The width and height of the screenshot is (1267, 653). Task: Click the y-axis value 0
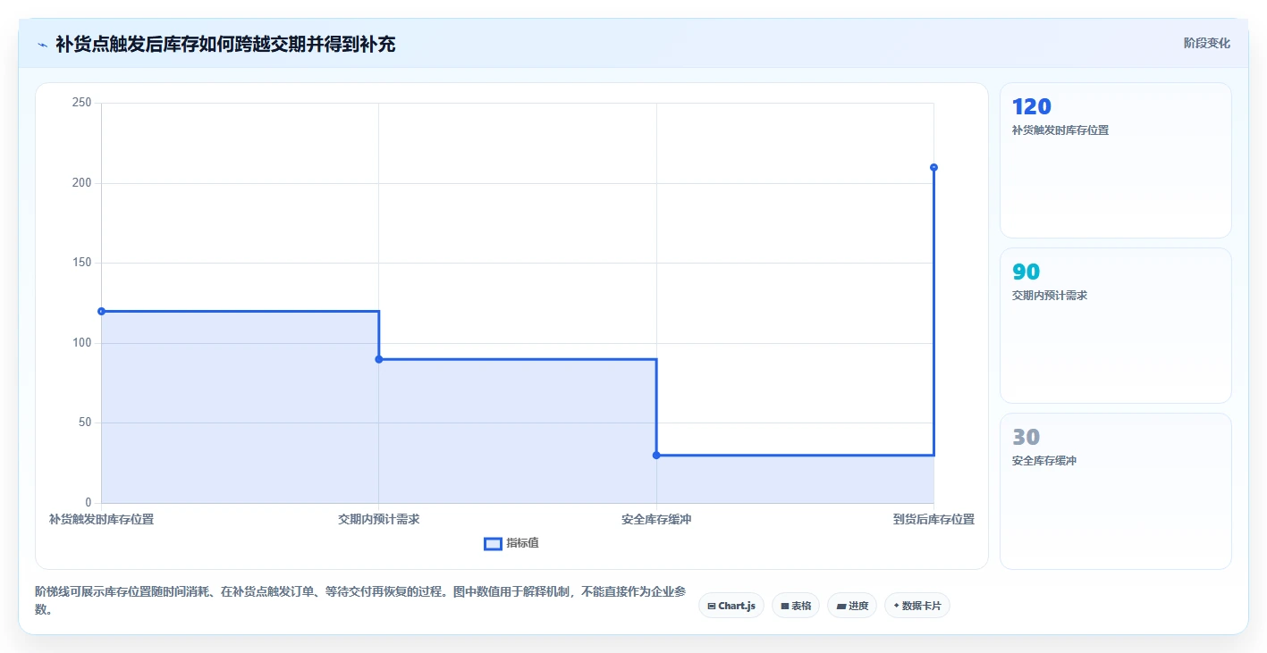(89, 503)
